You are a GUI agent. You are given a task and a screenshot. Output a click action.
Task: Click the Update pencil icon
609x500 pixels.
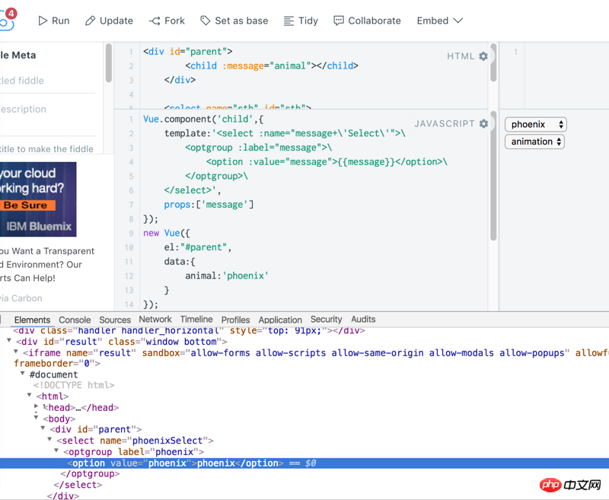point(90,21)
